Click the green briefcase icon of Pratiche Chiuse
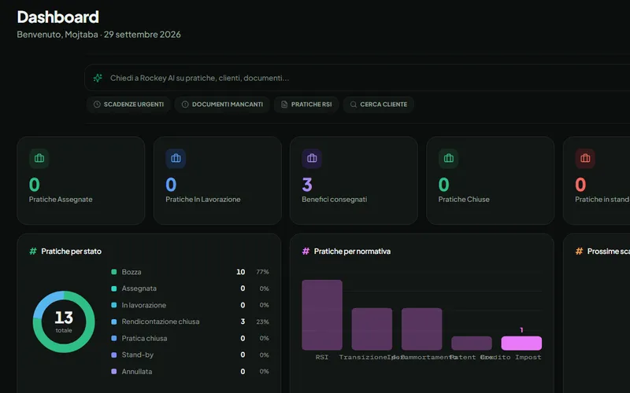The height and width of the screenshot is (393, 630). (x=448, y=158)
